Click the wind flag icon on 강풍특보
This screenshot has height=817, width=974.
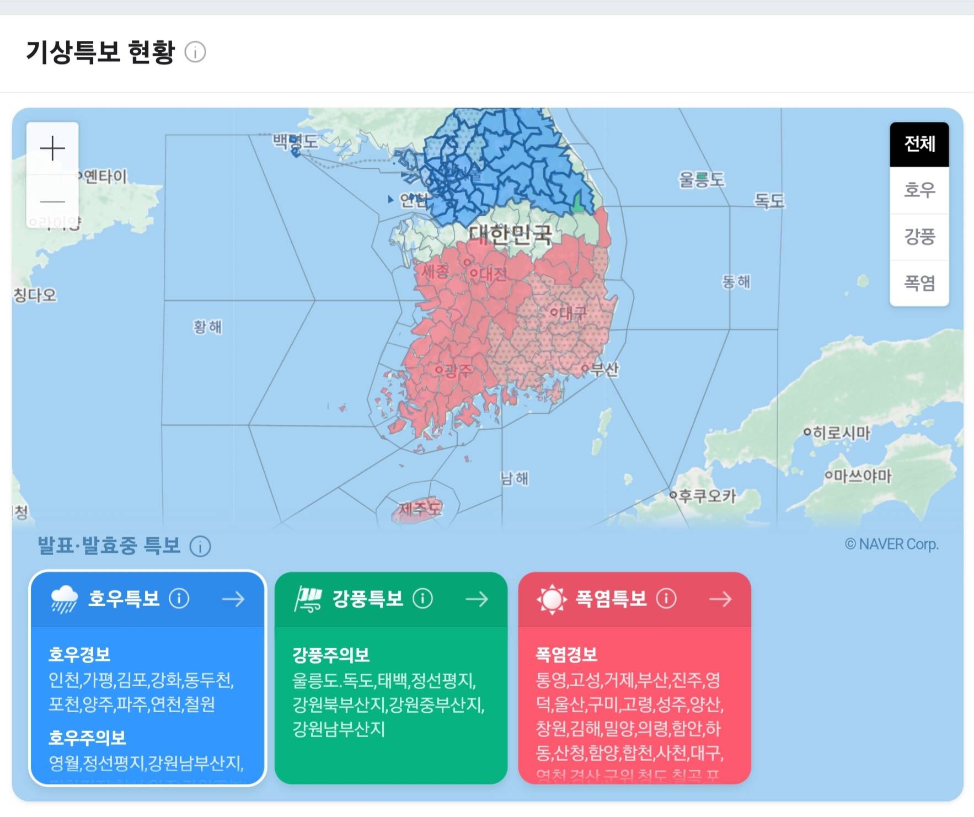coord(308,599)
